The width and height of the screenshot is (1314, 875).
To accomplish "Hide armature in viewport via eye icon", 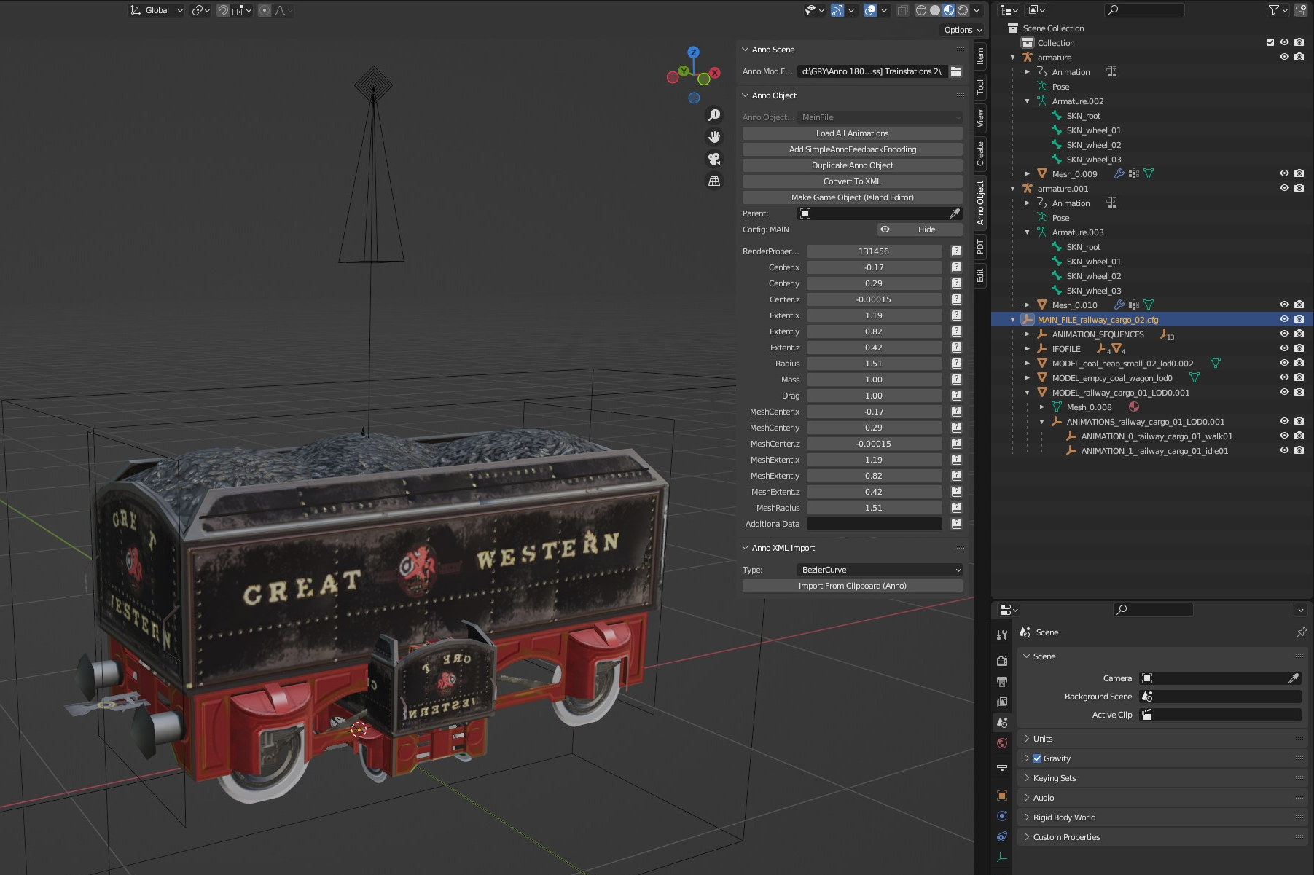I will coord(1284,57).
